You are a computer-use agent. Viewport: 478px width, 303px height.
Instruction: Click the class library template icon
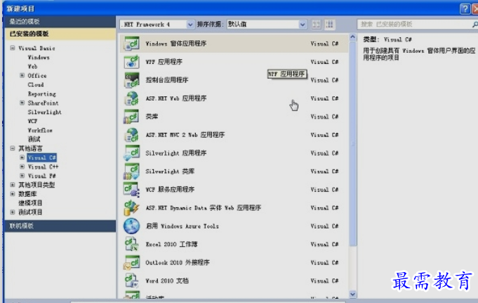(131, 117)
